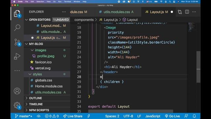This screenshot has width=211, height=119.
Task: Collapse Open Editors section
Action: pos(26,20)
